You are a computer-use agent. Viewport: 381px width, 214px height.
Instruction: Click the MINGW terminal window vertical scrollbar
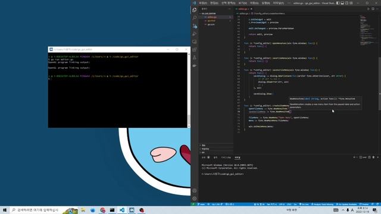coord(189,90)
